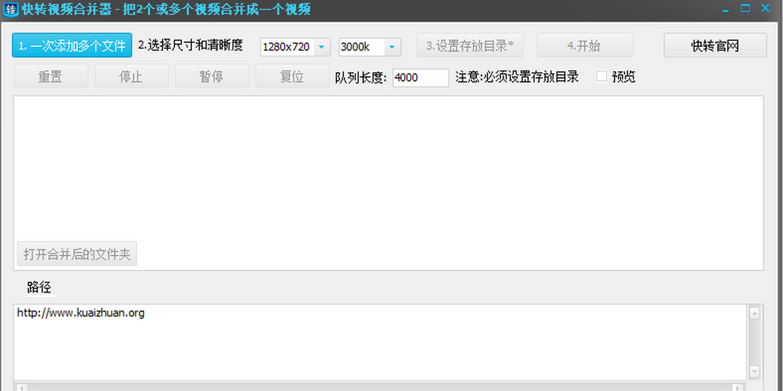Viewport: 783px width, 391px height.
Task: Click the 路径 label
Action: coord(39,287)
